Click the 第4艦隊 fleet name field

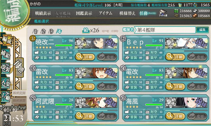165,30
